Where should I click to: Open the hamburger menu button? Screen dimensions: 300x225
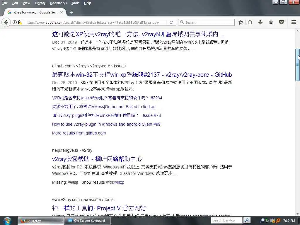[x=294, y=22]
